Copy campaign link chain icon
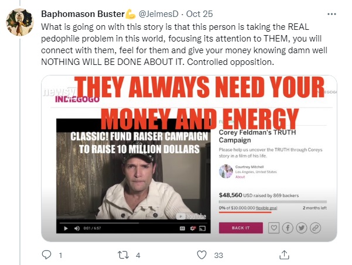 (x=316, y=228)
